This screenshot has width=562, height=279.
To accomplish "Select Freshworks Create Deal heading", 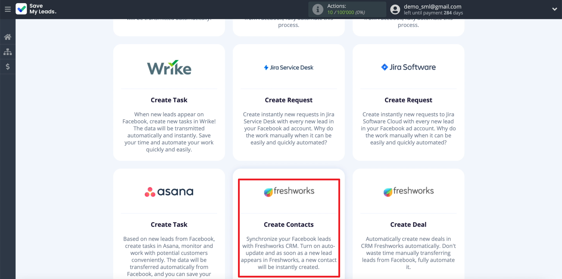I will tap(408, 225).
